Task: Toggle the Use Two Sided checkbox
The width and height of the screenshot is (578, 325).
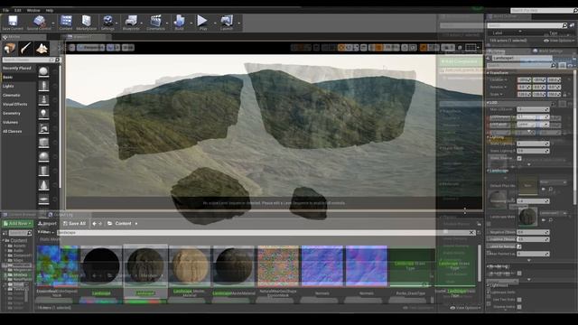Action: pos(519,300)
